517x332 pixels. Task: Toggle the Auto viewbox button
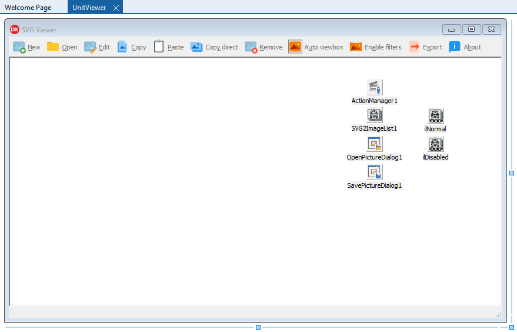point(316,47)
